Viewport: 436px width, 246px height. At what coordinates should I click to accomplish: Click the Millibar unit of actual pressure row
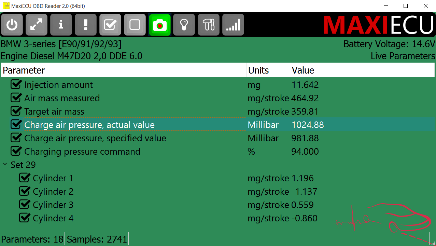[263, 125]
